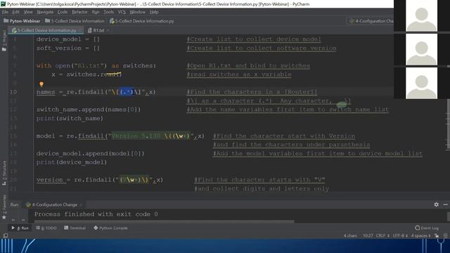Open the 4-Configuration Change run configuration dropdown

point(371,21)
